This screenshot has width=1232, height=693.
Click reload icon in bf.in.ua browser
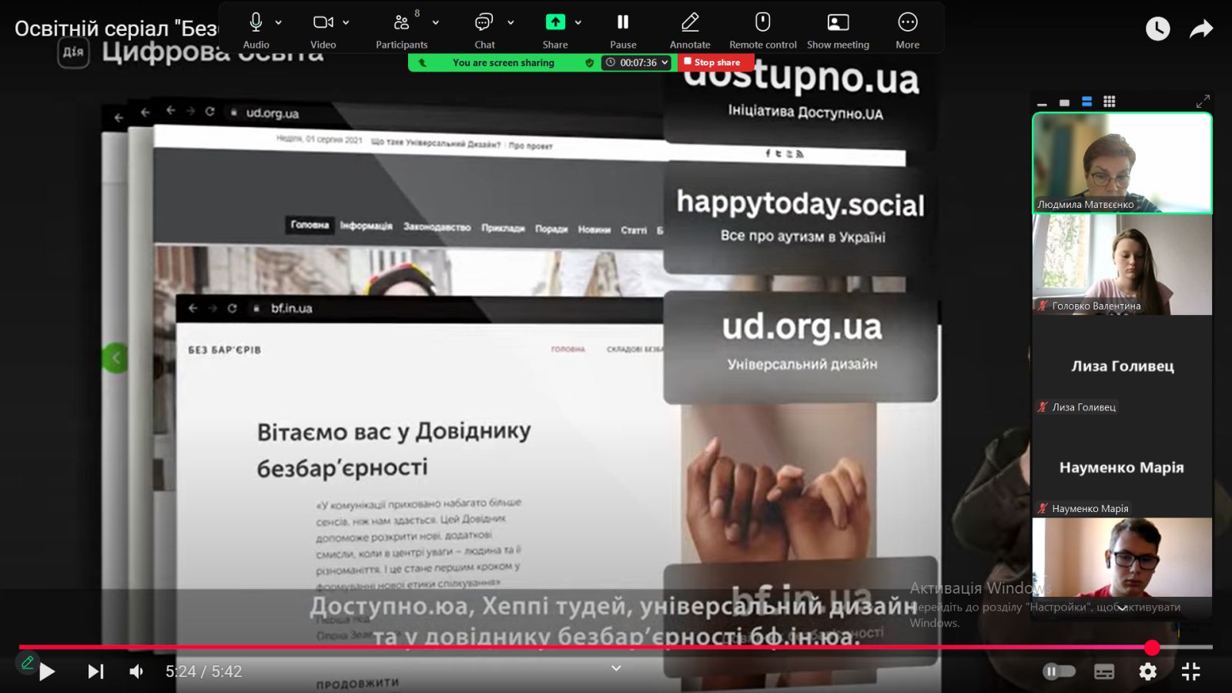[232, 308]
